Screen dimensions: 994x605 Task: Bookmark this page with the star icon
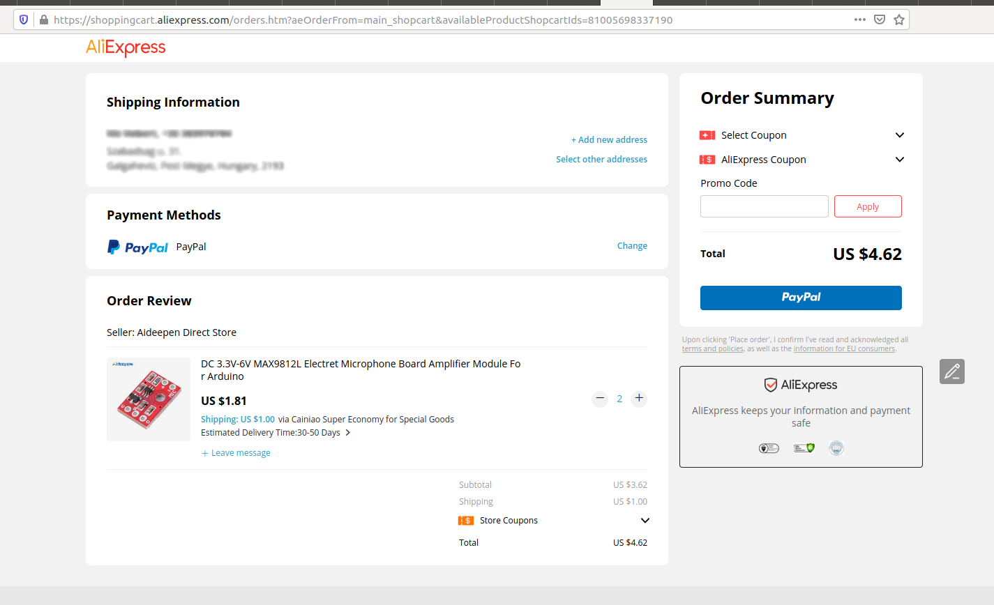point(899,20)
